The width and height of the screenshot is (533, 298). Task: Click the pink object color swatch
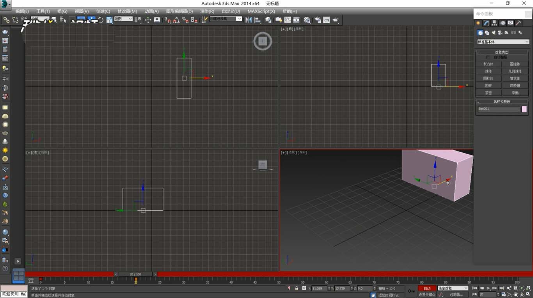tap(524, 109)
